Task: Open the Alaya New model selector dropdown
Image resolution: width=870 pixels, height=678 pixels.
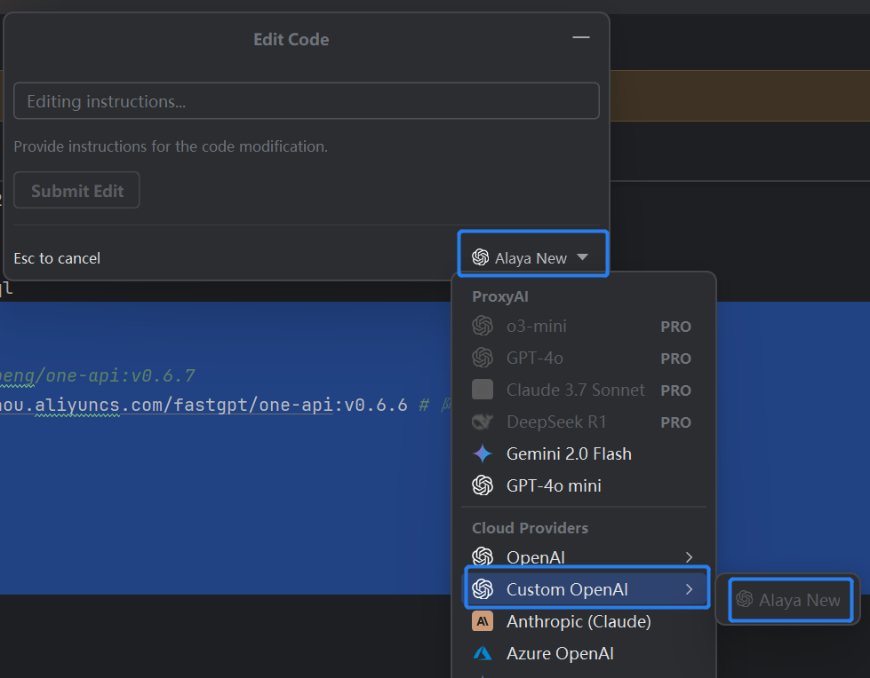Action: click(531, 257)
